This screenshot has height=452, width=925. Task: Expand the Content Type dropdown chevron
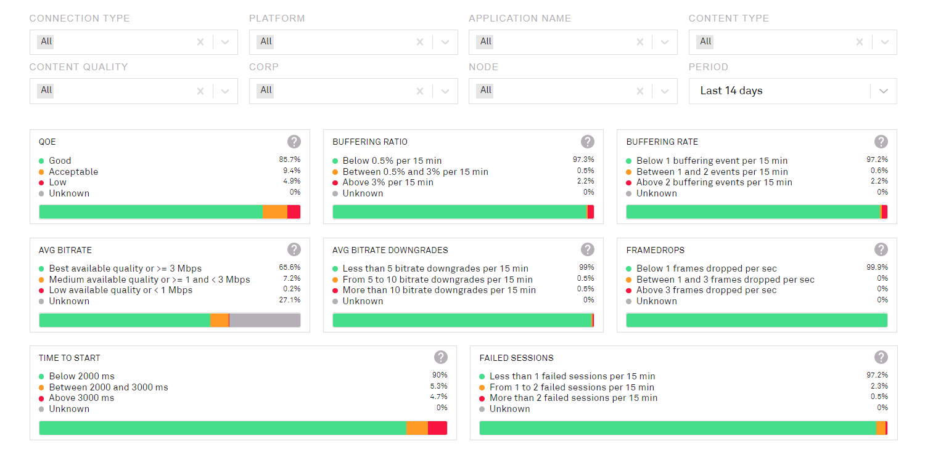(884, 42)
